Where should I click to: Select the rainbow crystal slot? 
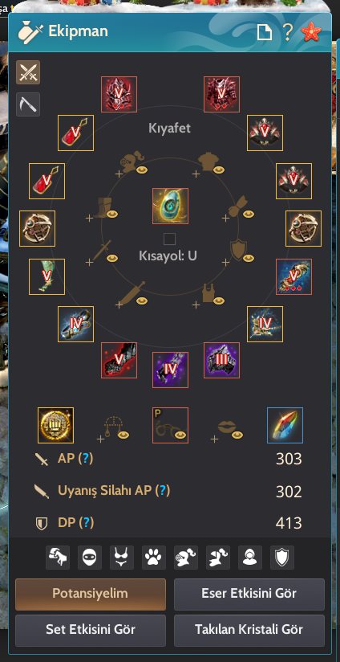coord(285,425)
